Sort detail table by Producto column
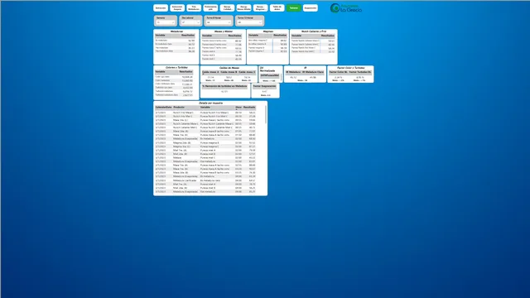 tap(179, 107)
